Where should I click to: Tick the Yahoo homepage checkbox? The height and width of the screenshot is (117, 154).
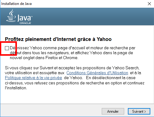point(7,48)
